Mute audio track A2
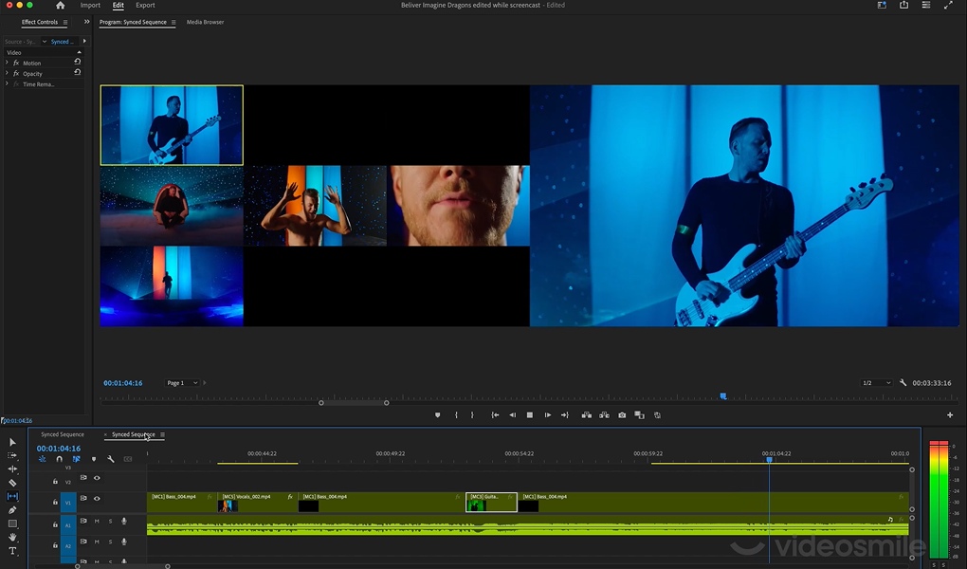Screen dimensions: 967x569 click(97, 541)
